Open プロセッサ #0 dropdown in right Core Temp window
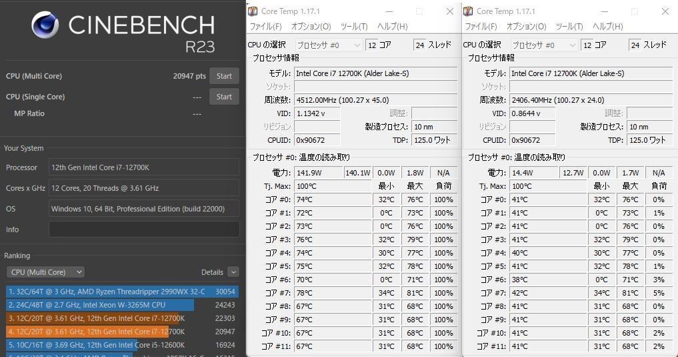This screenshot has width=678, height=357. (x=544, y=45)
